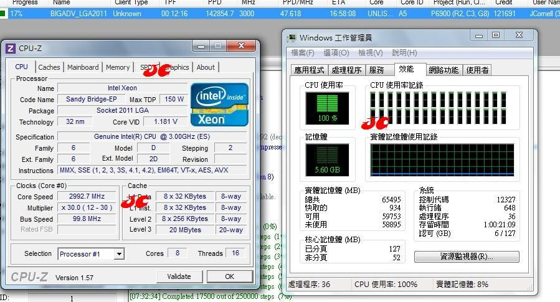This screenshot has height=302, width=560.
Task: Open the 檢視(V) menu in Task Manager
Action: pos(371,53)
